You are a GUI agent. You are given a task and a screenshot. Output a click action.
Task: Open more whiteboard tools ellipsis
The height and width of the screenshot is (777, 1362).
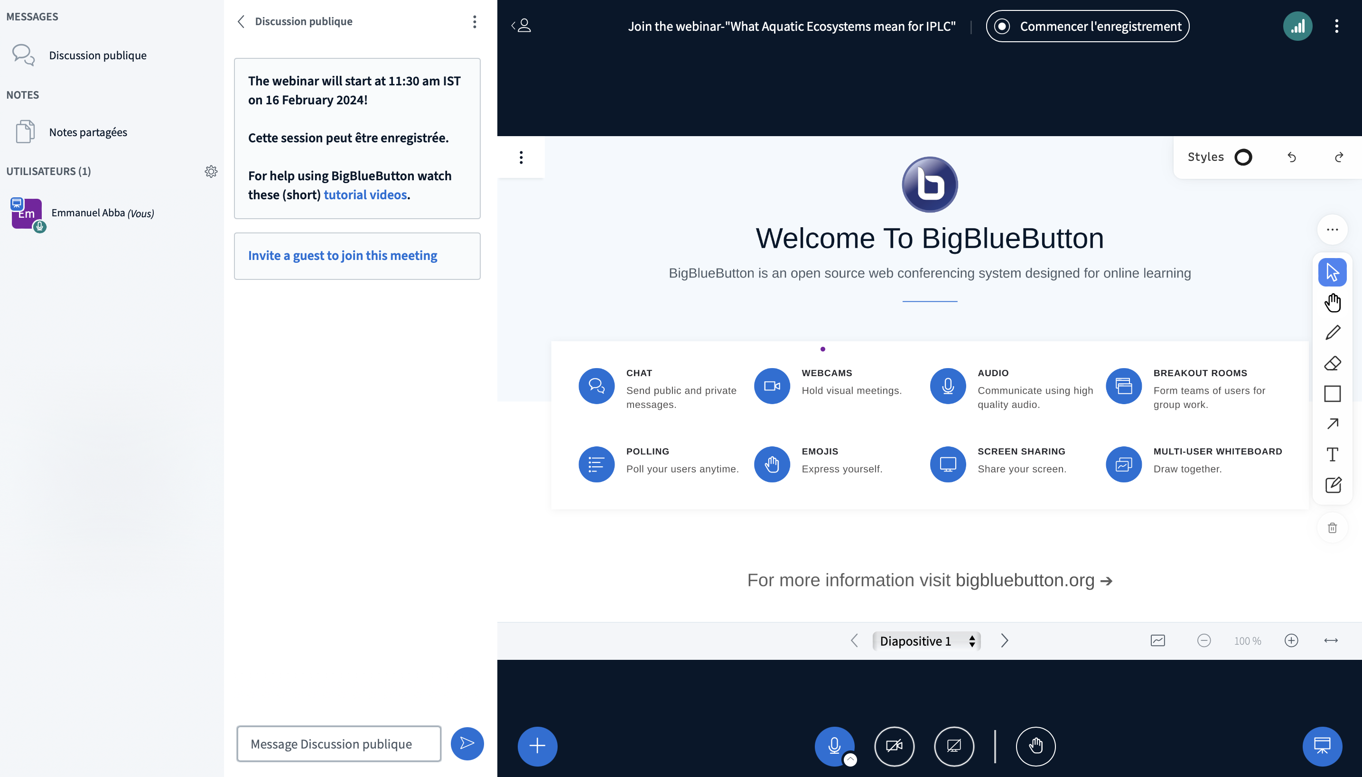point(1332,230)
